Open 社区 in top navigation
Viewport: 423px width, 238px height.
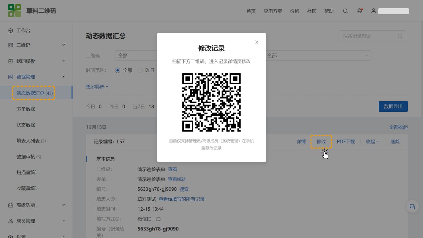[312, 11]
